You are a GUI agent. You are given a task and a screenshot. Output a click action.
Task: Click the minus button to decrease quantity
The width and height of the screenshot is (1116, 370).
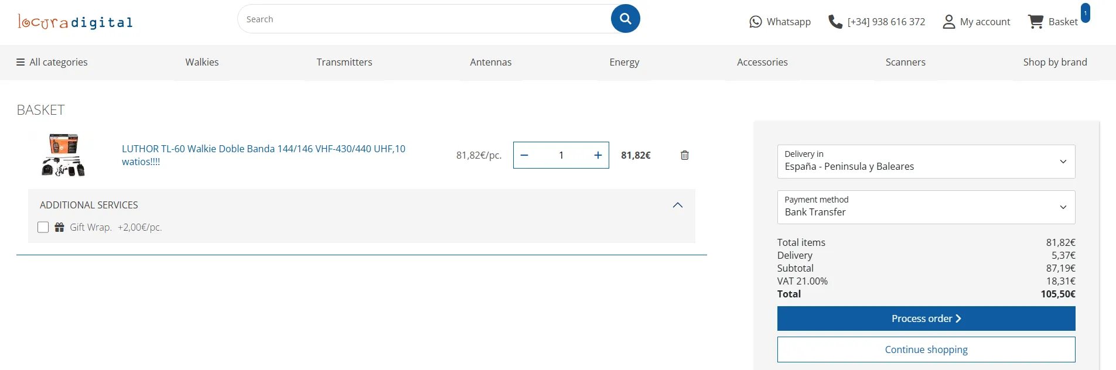524,155
